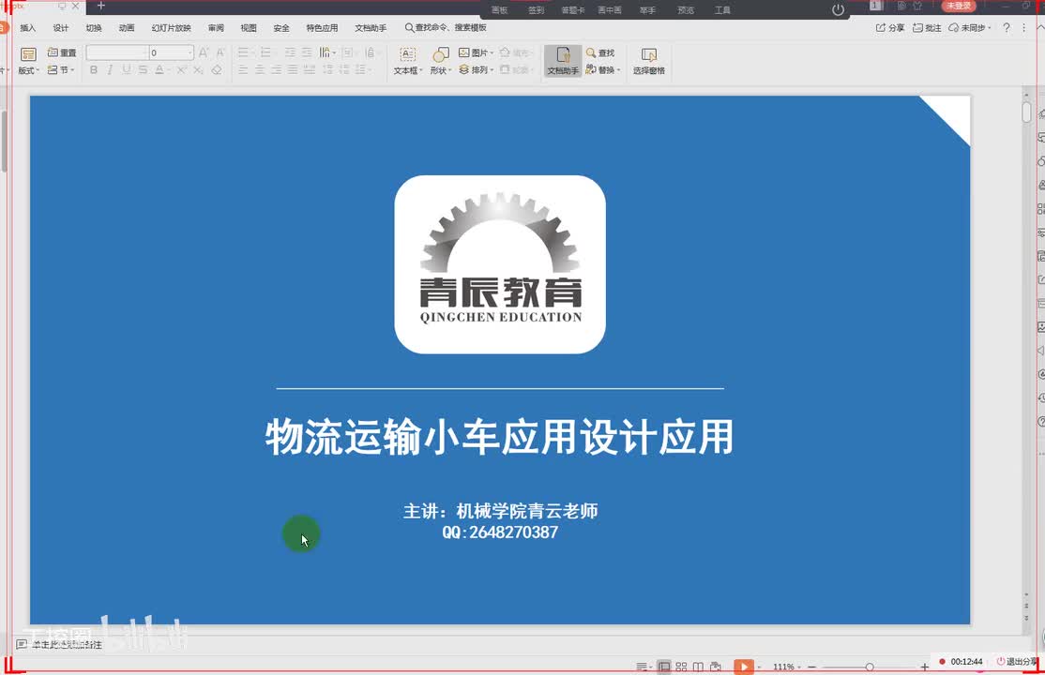
Task: Toggle superscript formatting
Action: [x=181, y=70]
